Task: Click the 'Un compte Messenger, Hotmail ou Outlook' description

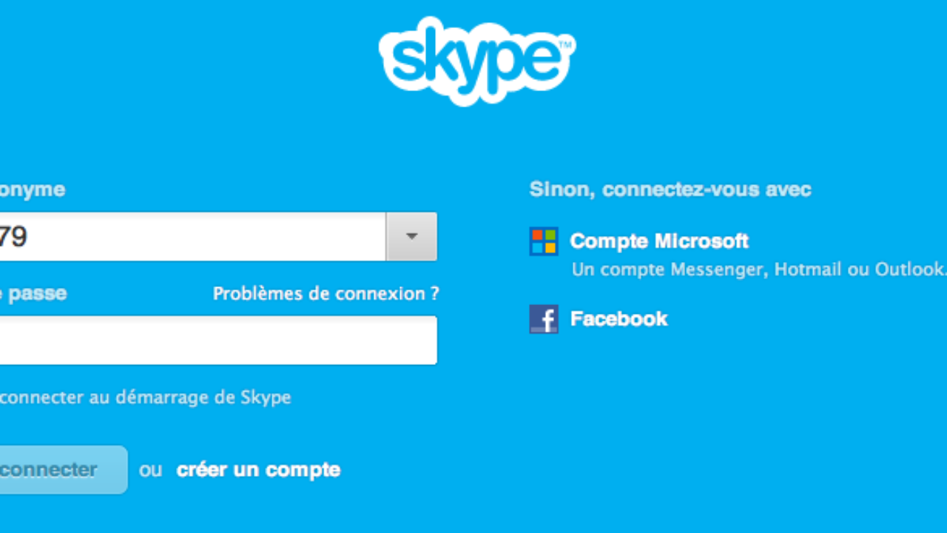Action: coord(758,269)
